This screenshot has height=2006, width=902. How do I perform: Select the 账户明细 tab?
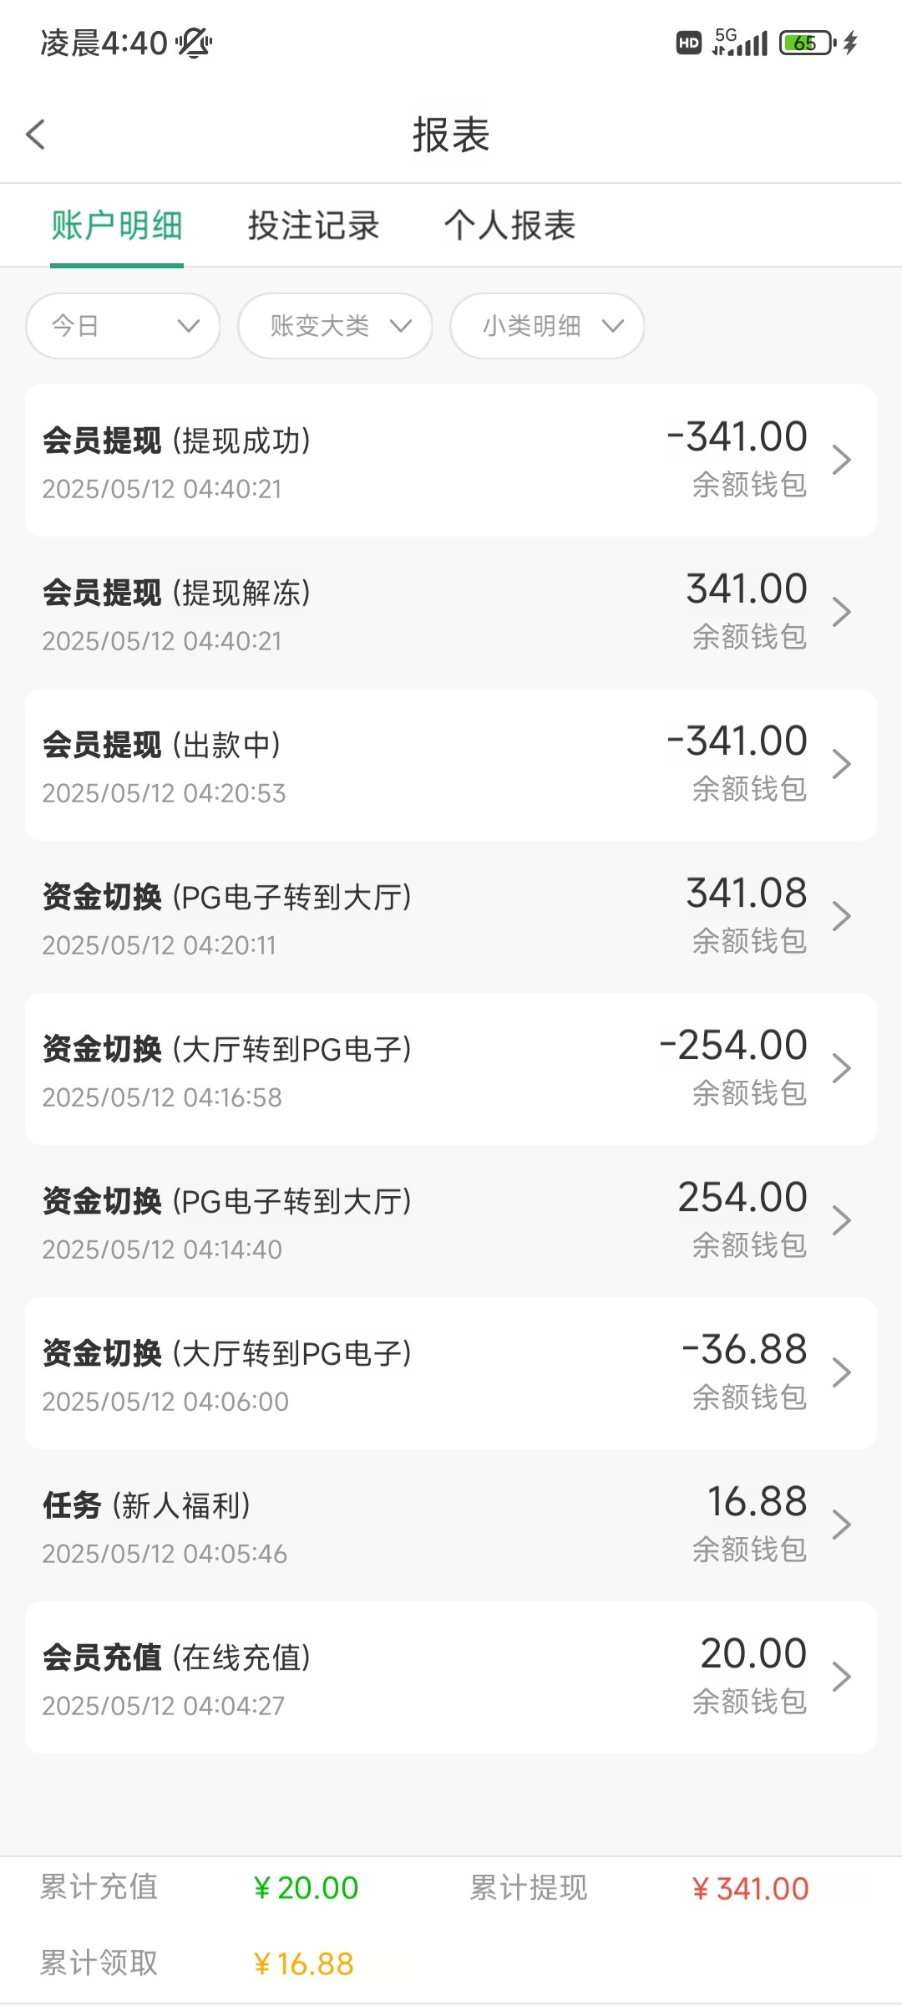pyautogui.click(x=117, y=226)
